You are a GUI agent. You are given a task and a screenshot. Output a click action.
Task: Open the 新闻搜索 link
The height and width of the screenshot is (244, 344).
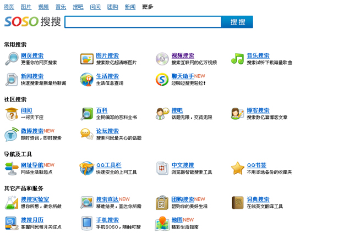(x=32, y=76)
